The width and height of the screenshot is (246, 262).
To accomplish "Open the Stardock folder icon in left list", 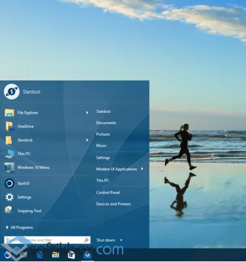I will coord(9,140).
